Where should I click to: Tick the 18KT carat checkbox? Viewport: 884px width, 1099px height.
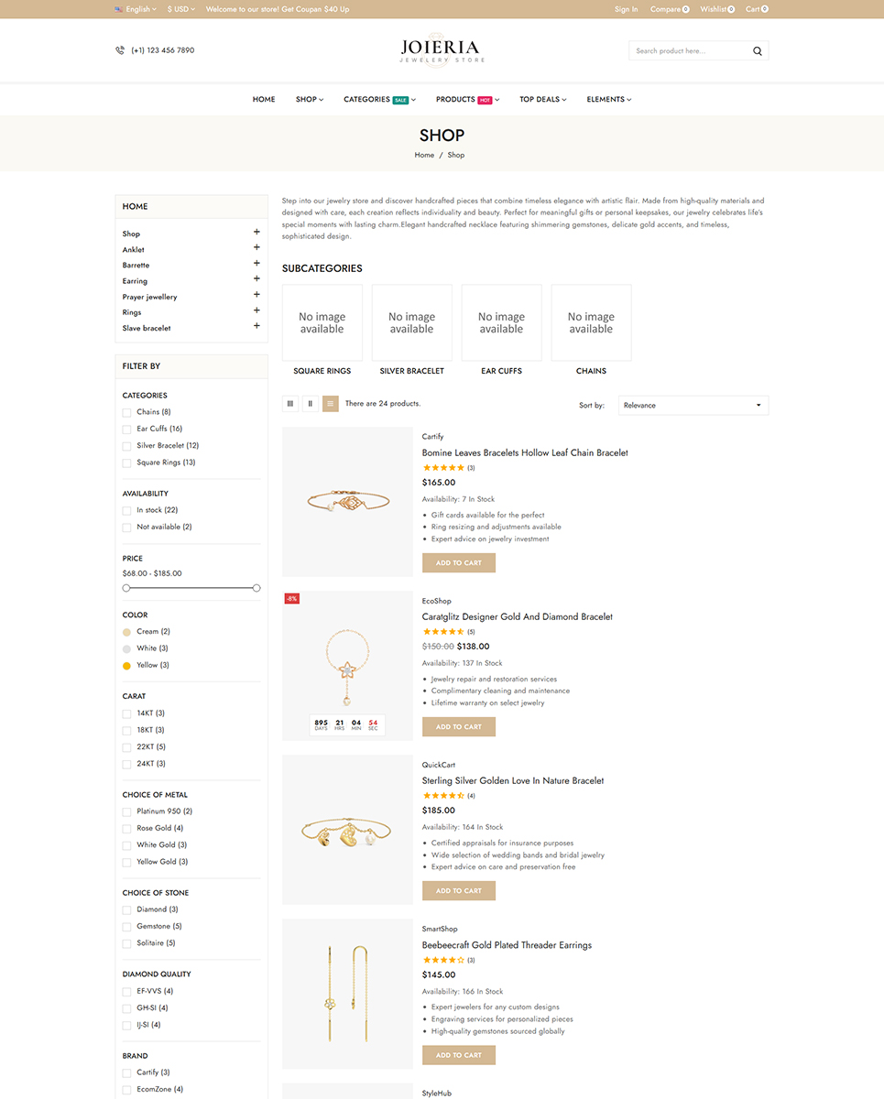(x=126, y=730)
